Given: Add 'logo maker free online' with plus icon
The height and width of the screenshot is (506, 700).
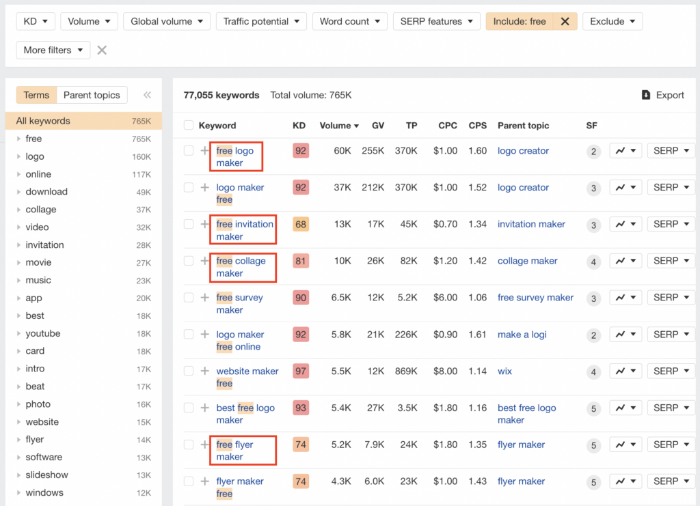Looking at the screenshot, I should [x=204, y=335].
